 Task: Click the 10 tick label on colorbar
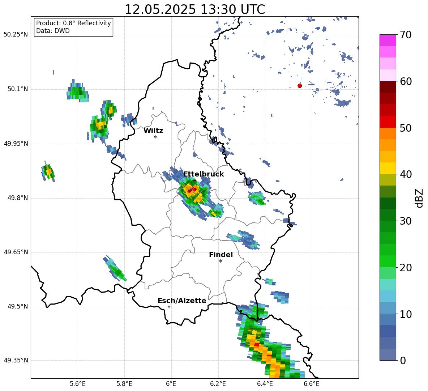[406, 314]
